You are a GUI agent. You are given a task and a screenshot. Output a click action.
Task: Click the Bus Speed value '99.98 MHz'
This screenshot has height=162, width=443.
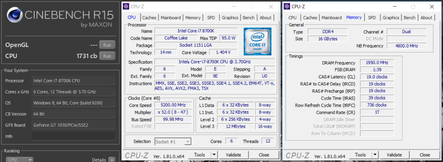coord(173,120)
